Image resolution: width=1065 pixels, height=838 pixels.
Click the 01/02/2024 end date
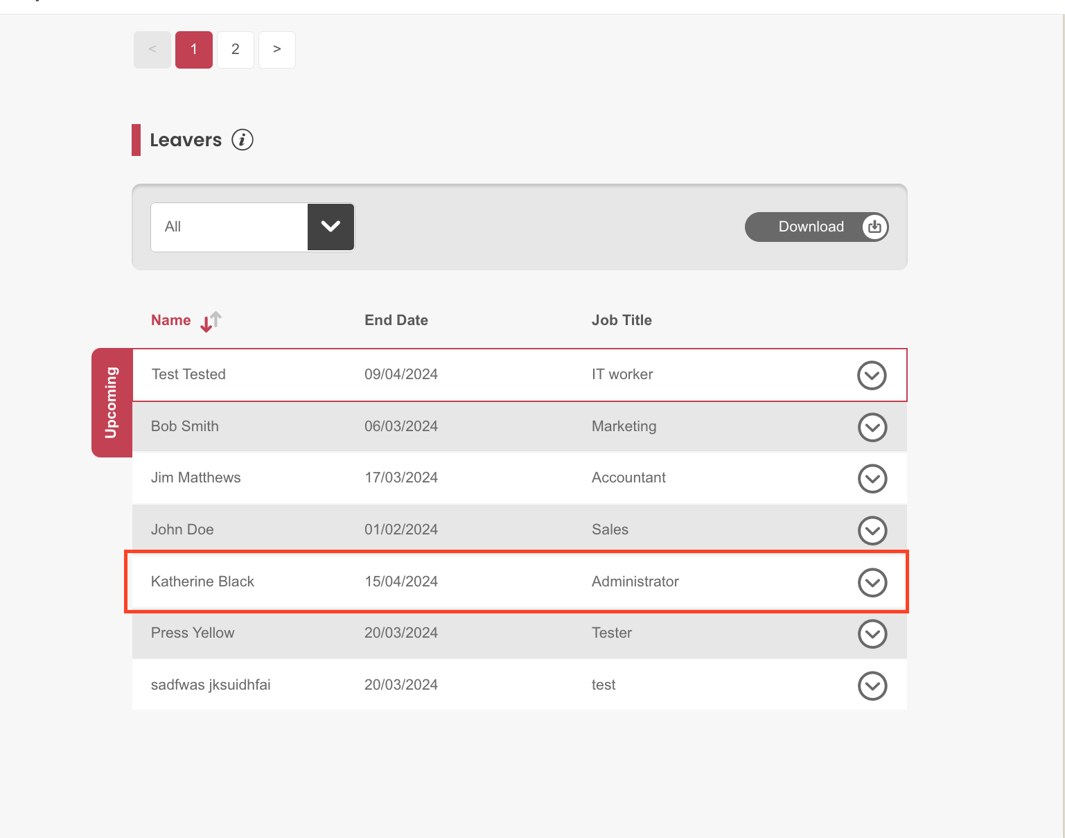pos(401,530)
